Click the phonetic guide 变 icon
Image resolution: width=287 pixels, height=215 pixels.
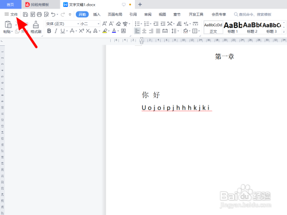click(x=125, y=24)
